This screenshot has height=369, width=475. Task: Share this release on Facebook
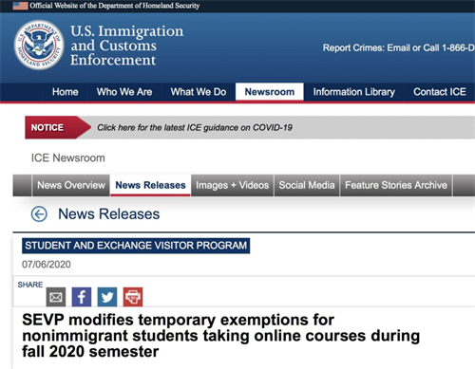[82, 297]
